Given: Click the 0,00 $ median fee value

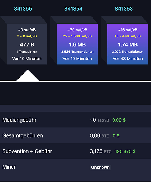Looking at the screenshot, I should (119, 120).
